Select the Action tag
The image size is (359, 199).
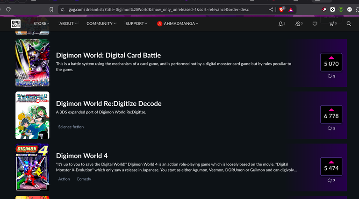click(64, 179)
